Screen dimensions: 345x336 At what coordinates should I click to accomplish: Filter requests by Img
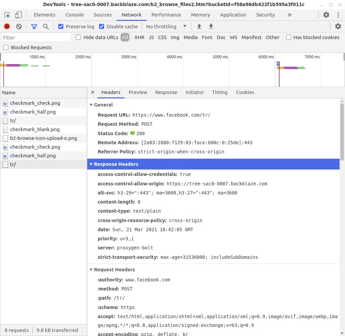pos(175,37)
